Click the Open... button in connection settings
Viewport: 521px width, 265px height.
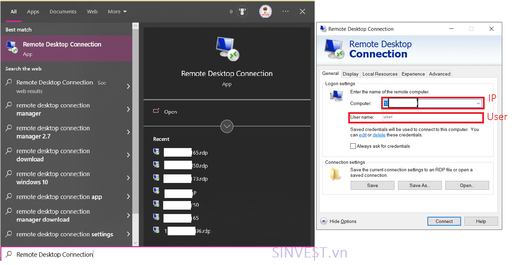(467, 185)
